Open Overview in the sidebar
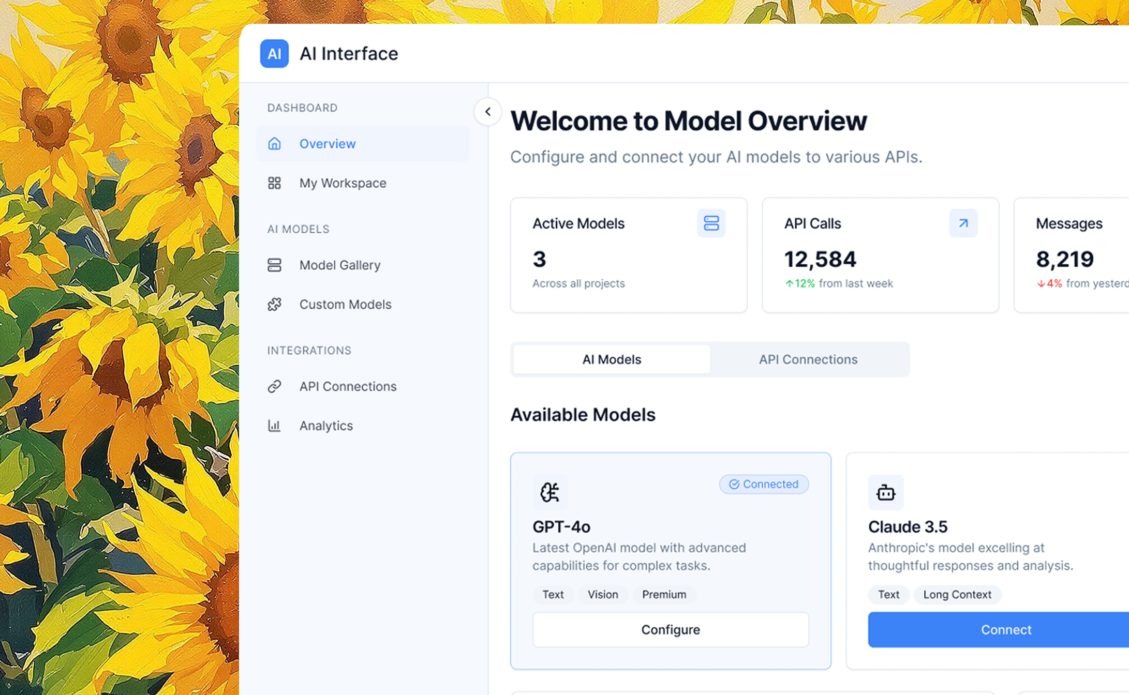The height and width of the screenshot is (695, 1129). [x=363, y=144]
